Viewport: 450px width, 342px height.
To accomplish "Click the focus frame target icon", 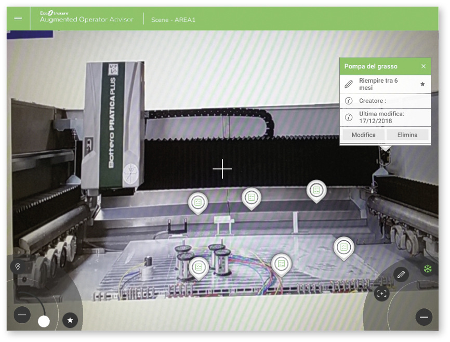I will [x=382, y=294].
